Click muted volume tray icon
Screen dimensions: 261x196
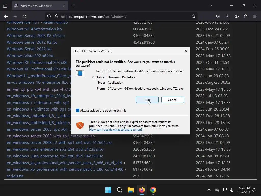point(232,190)
